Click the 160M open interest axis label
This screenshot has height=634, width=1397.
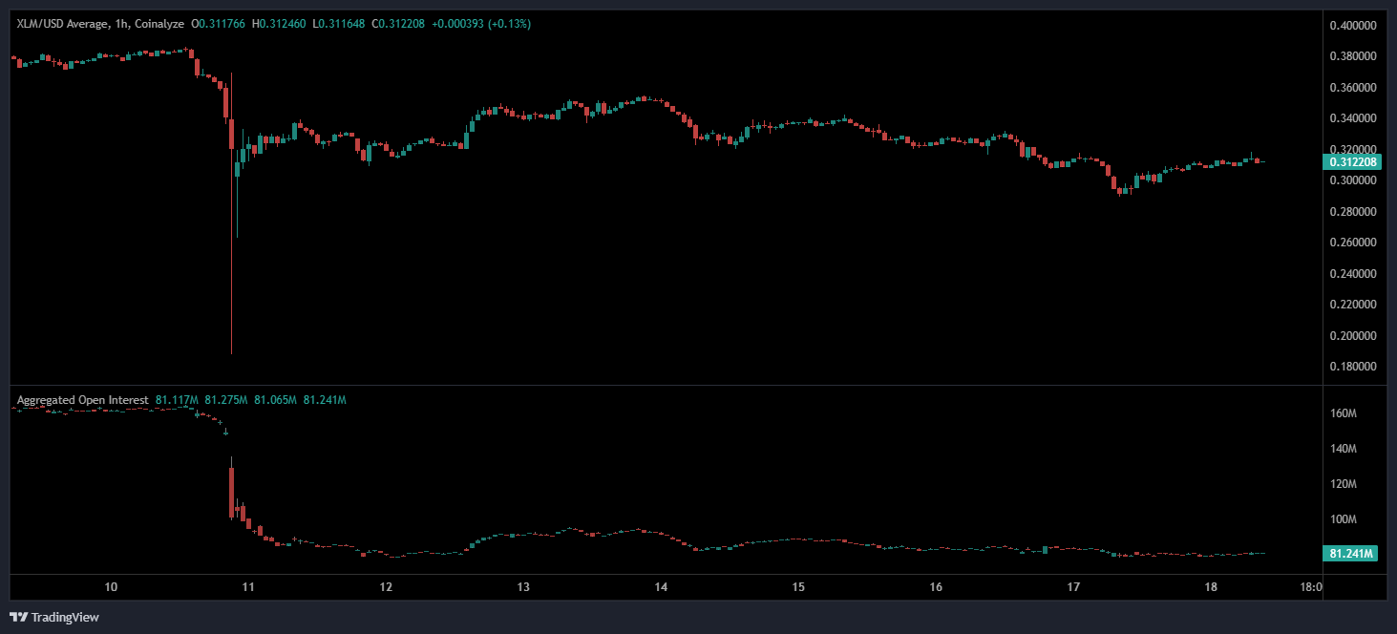pos(1344,413)
